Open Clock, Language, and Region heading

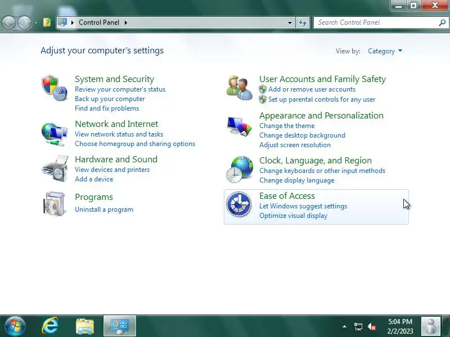[x=316, y=160]
